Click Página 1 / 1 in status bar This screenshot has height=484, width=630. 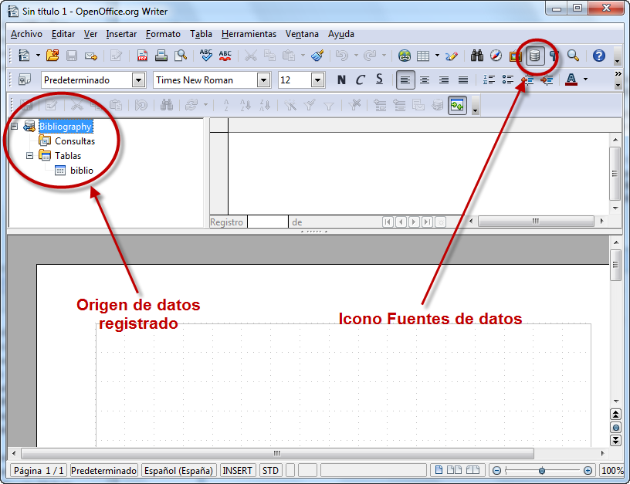pos(39,470)
